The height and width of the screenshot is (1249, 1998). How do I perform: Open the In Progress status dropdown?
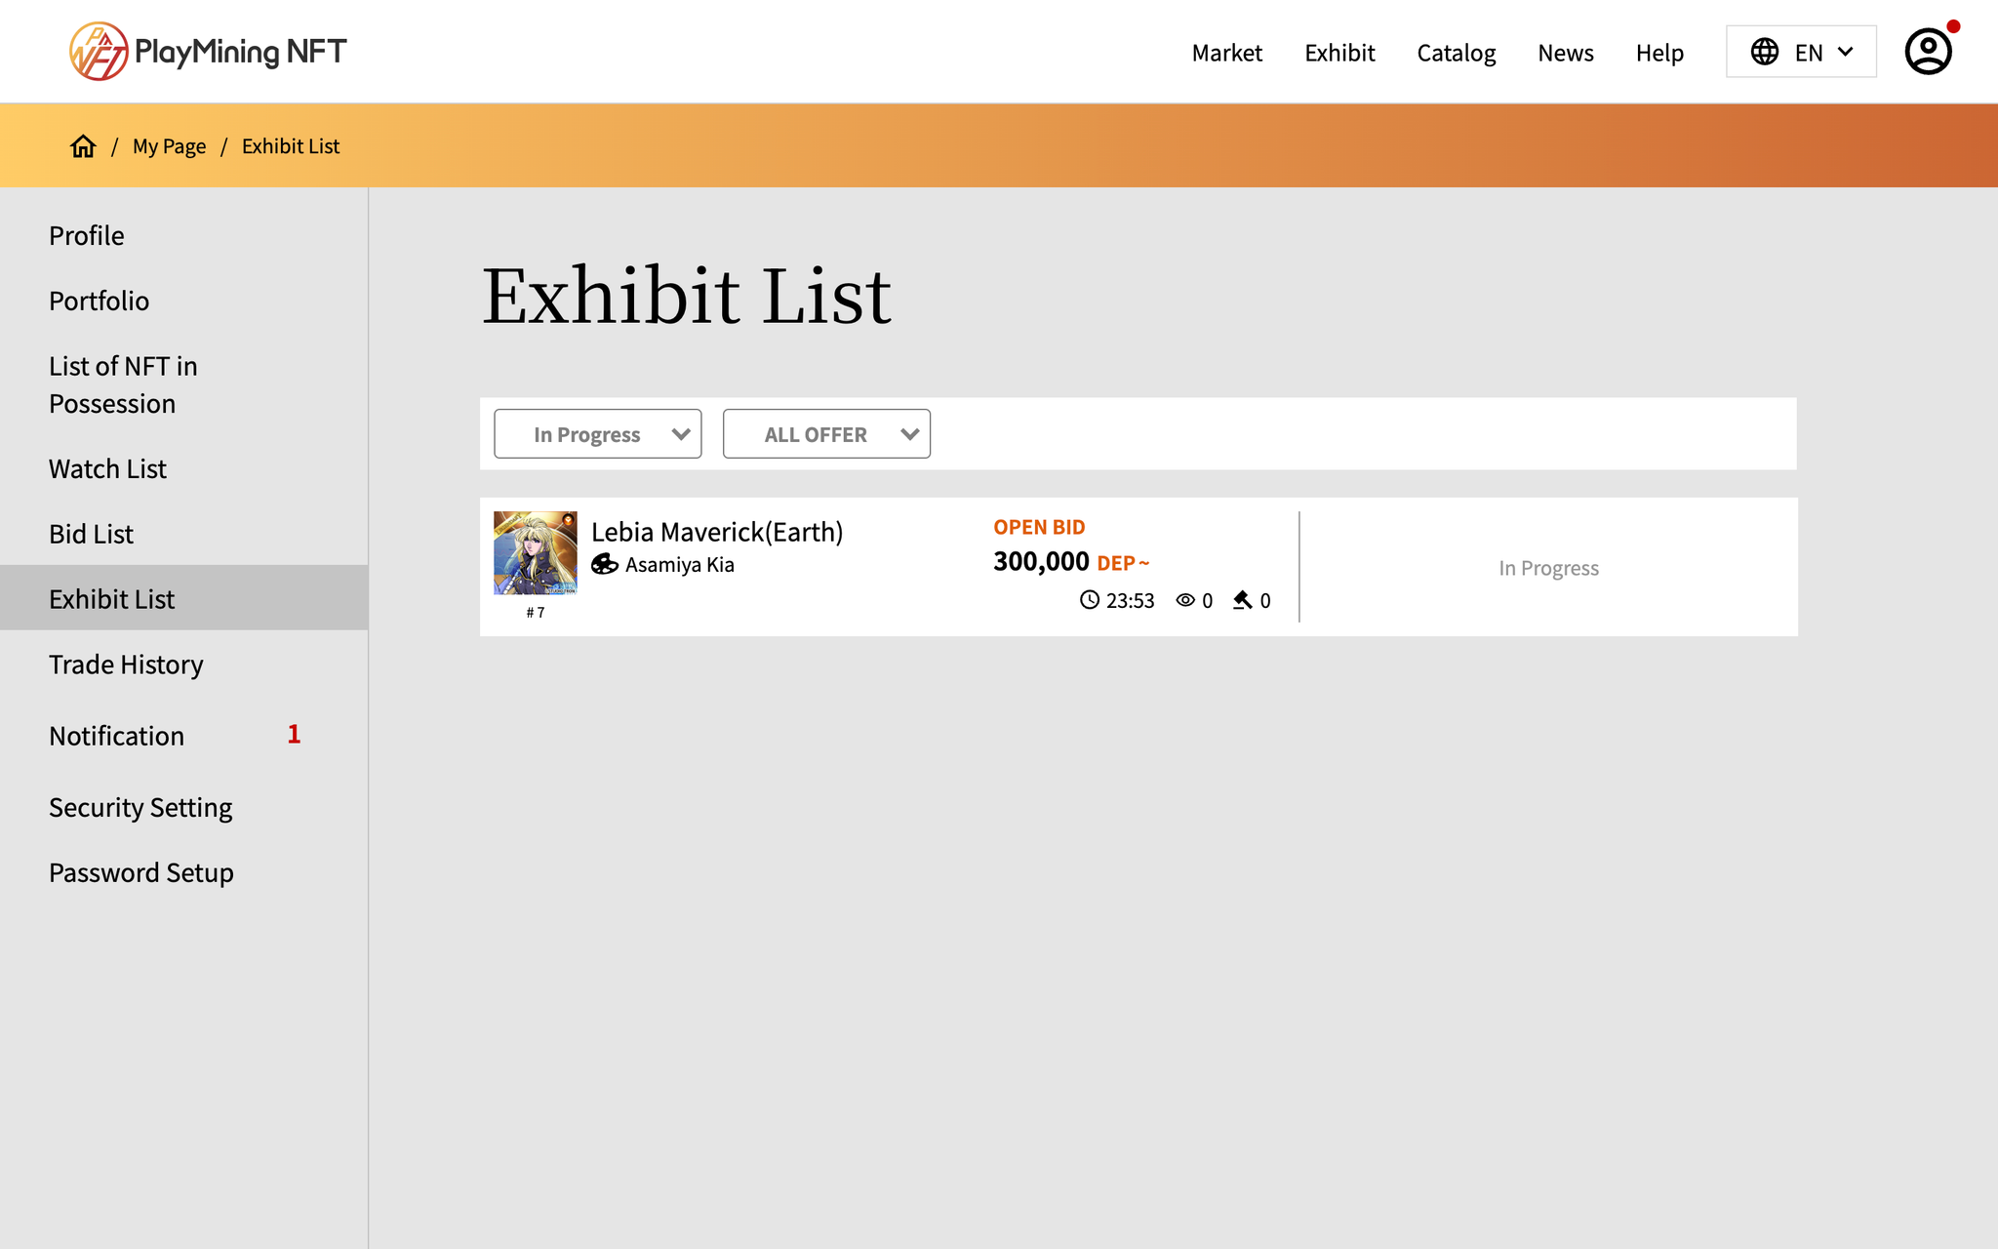point(597,434)
